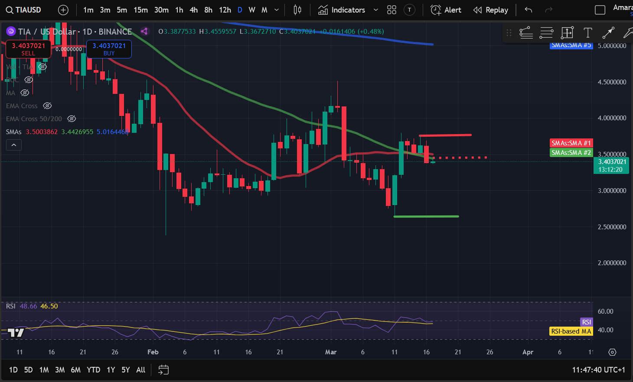Create a new Alert
Image resolution: width=633 pixels, height=382 pixels.
coord(446,10)
